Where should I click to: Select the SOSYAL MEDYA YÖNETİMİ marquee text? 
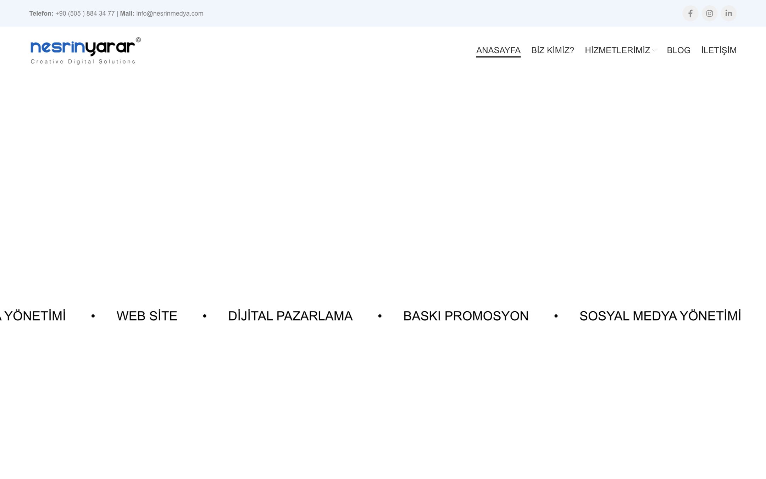[x=660, y=316]
